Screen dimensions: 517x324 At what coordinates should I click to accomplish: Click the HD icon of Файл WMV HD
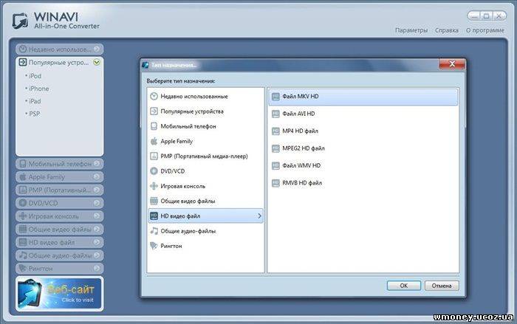[275, 166]
